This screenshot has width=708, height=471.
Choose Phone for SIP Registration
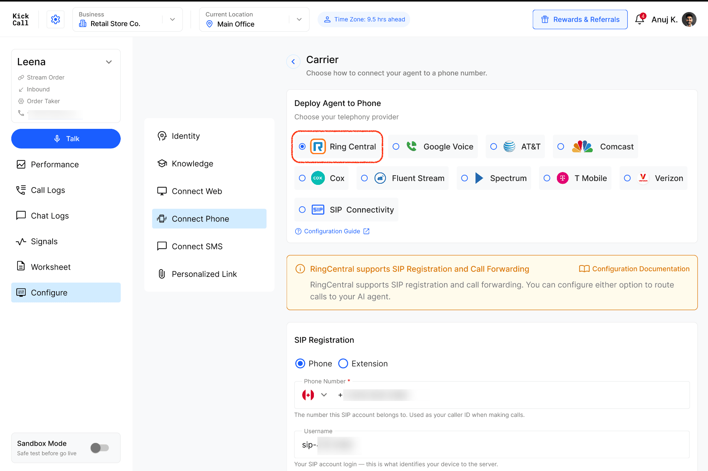point(300,364)
